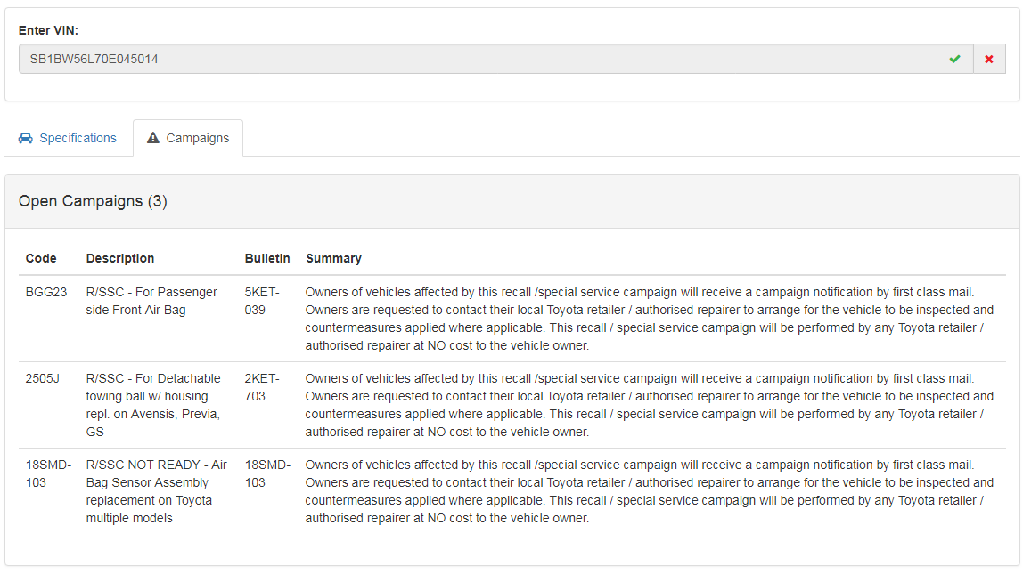Screen dimensions: 1023x574
Task: Click bulletin number 5KET-039
Action: click(x=262, y=301)
